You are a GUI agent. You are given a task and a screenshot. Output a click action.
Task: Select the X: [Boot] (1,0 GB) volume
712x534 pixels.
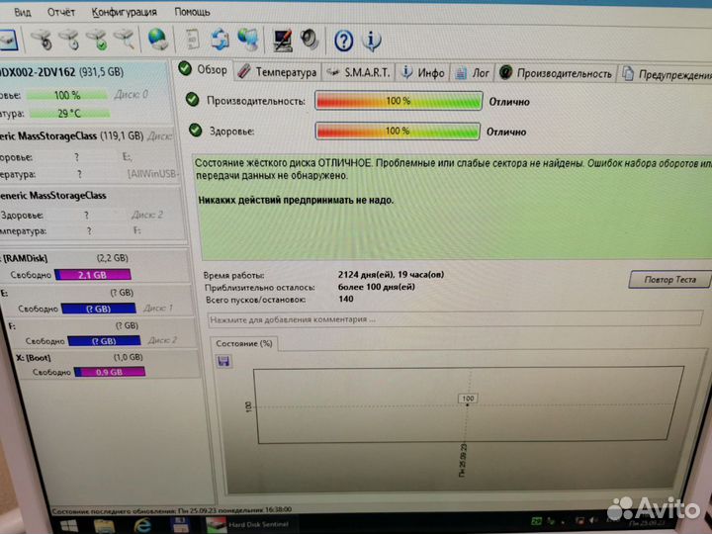tap(106, 364)
